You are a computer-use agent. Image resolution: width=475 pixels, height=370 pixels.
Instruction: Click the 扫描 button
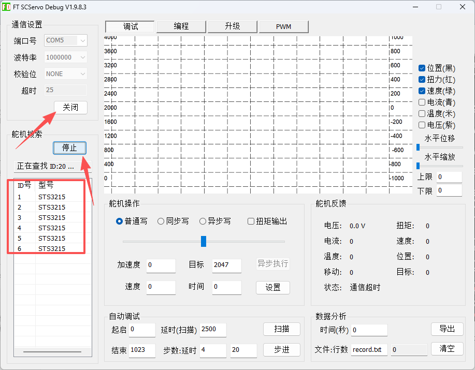282,329
